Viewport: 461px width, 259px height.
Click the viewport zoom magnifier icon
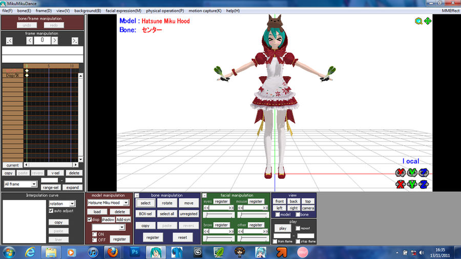click(x=418, y=21)
